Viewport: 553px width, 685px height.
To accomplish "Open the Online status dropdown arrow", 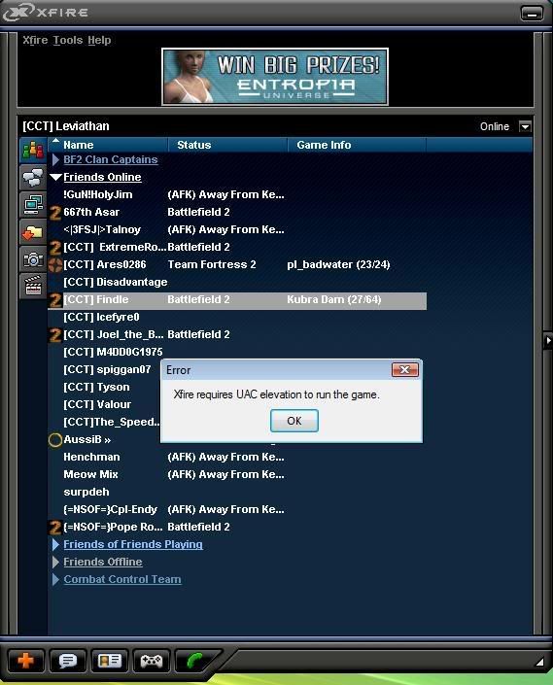I will pyautogui.click(x=525, y=126).
